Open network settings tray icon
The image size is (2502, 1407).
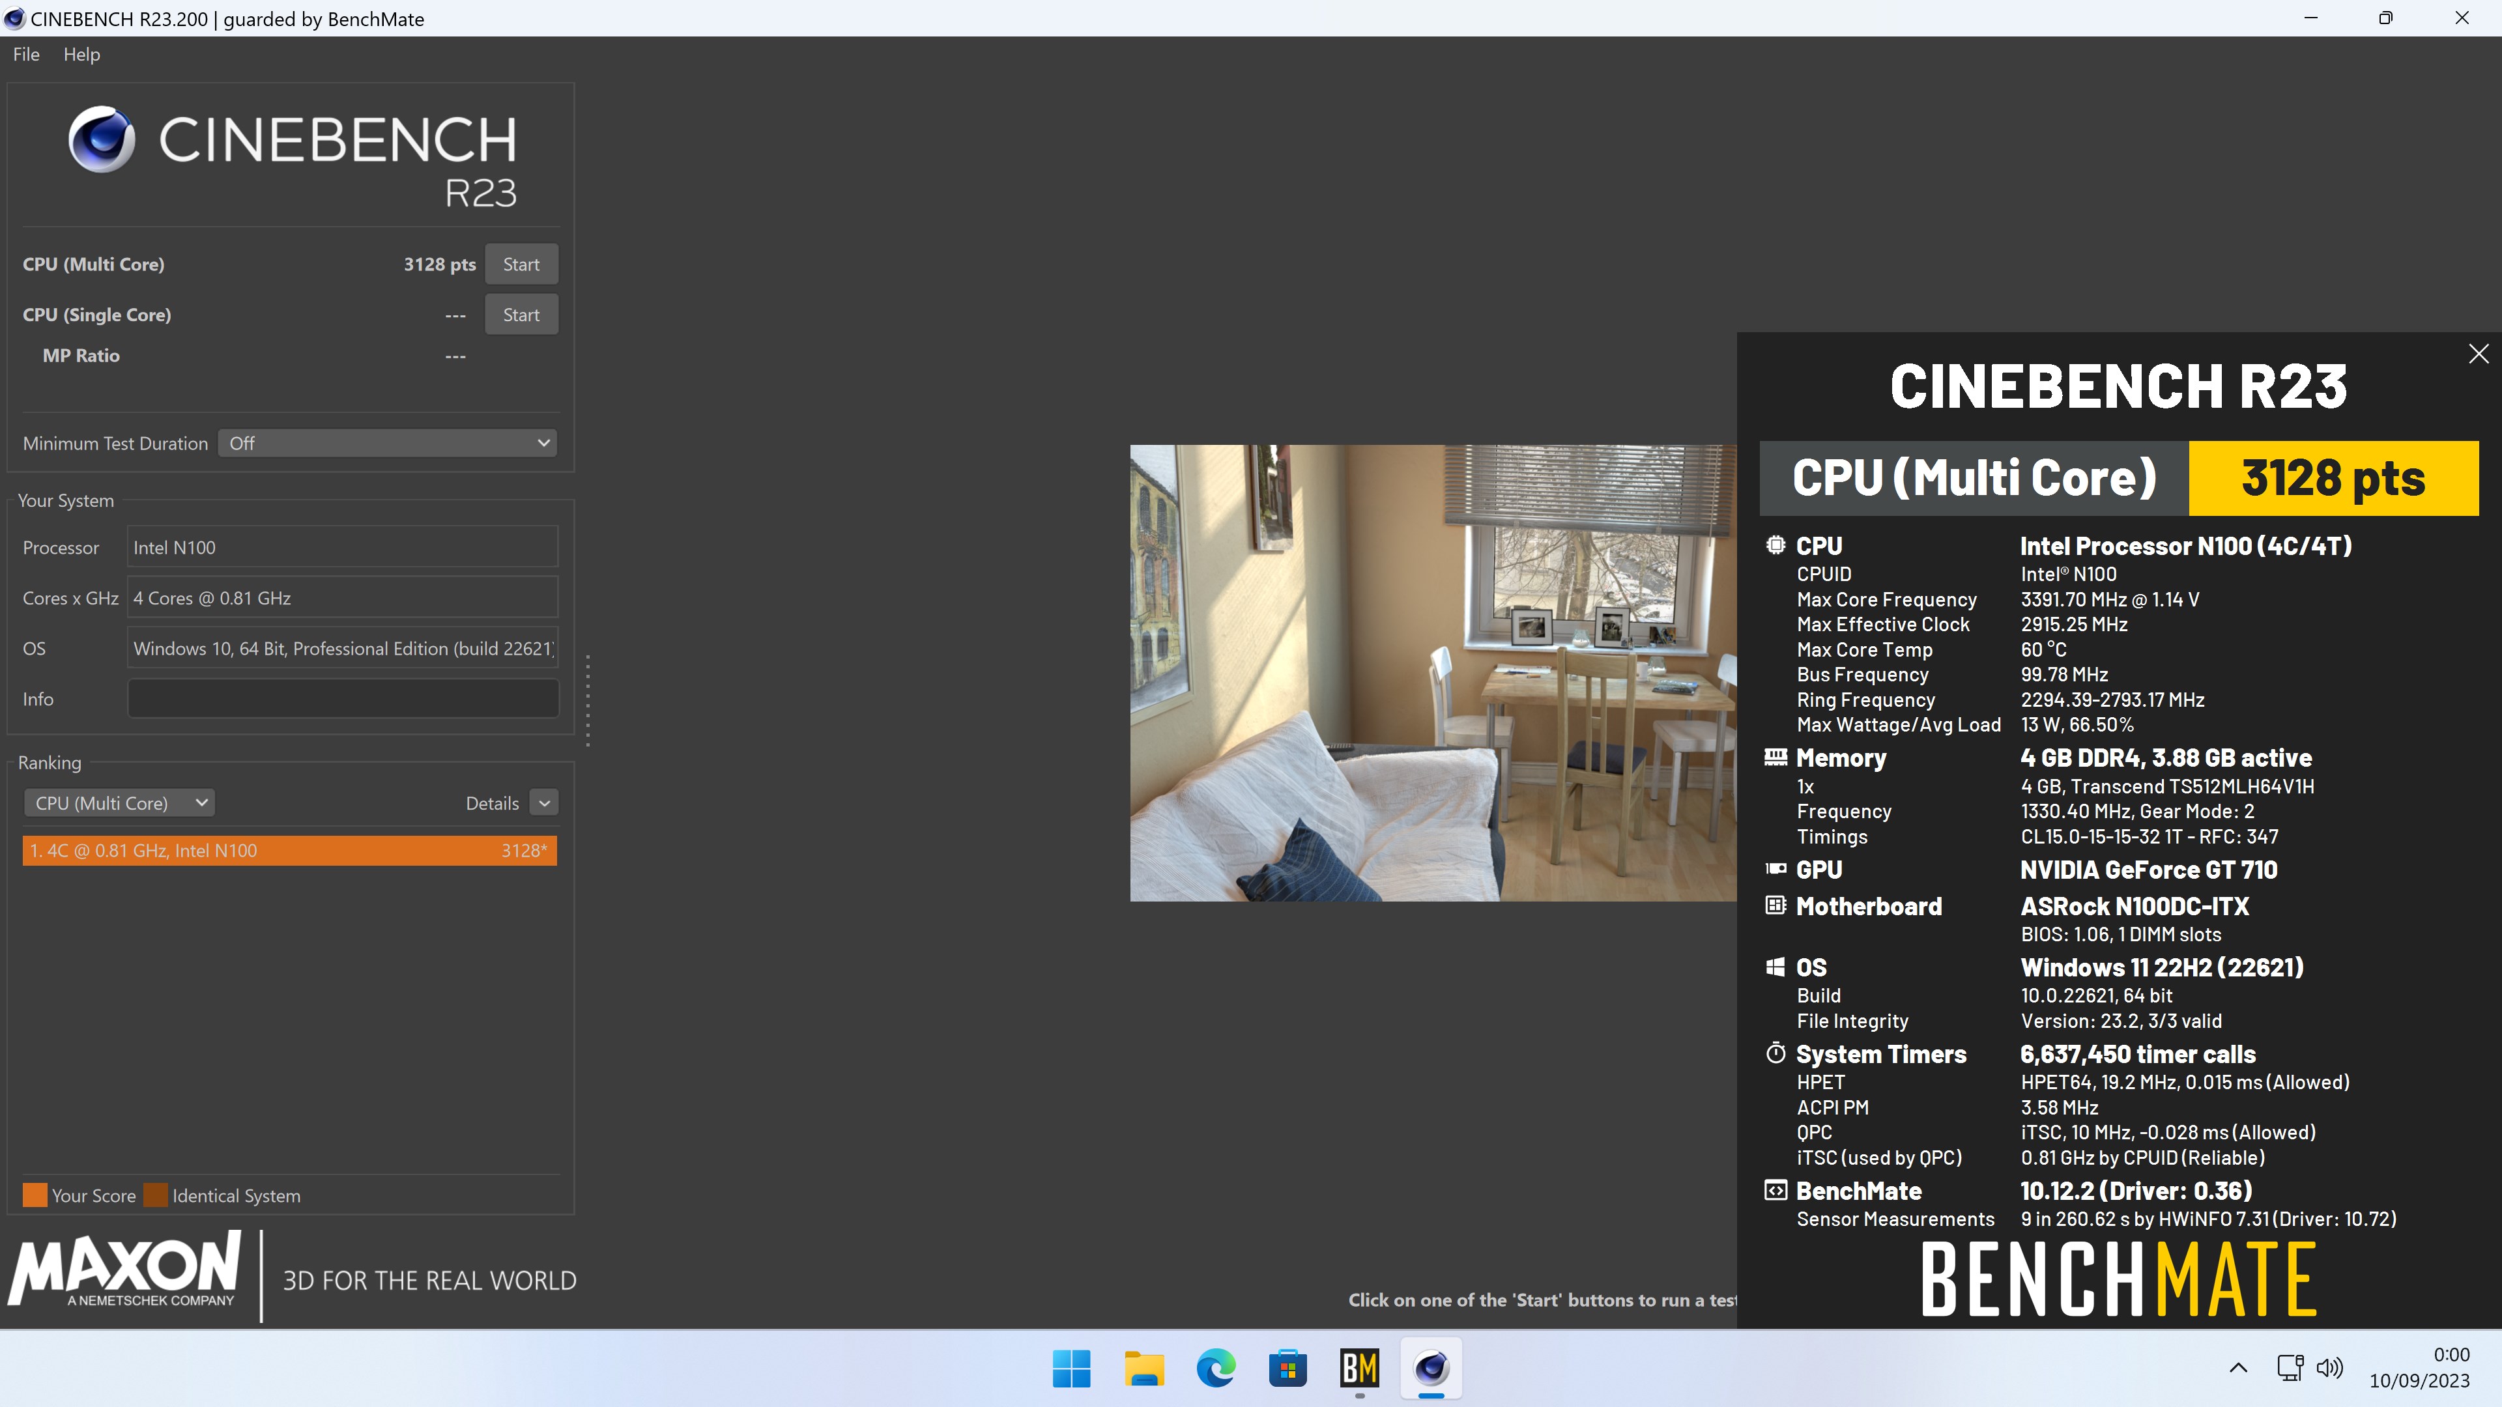(x=2290, y=1368)
